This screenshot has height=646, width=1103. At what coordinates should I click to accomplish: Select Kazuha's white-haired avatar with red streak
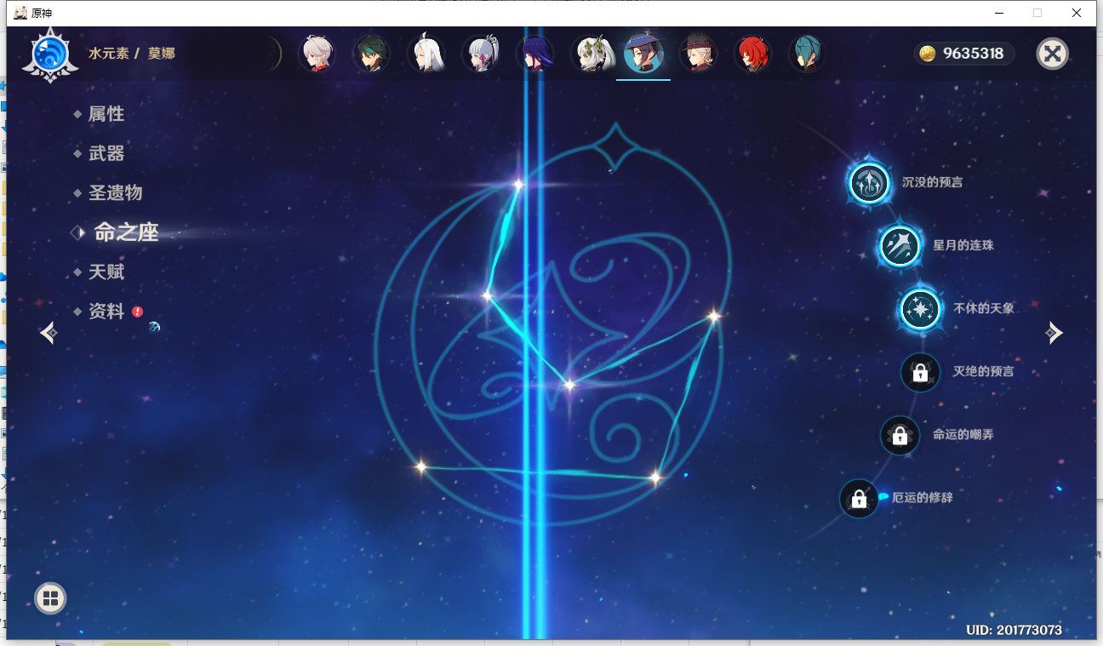click(x=317, y=54)
